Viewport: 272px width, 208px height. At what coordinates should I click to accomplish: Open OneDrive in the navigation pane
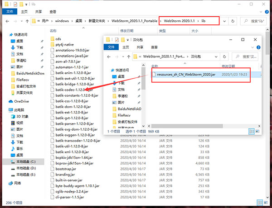(21, 101)
